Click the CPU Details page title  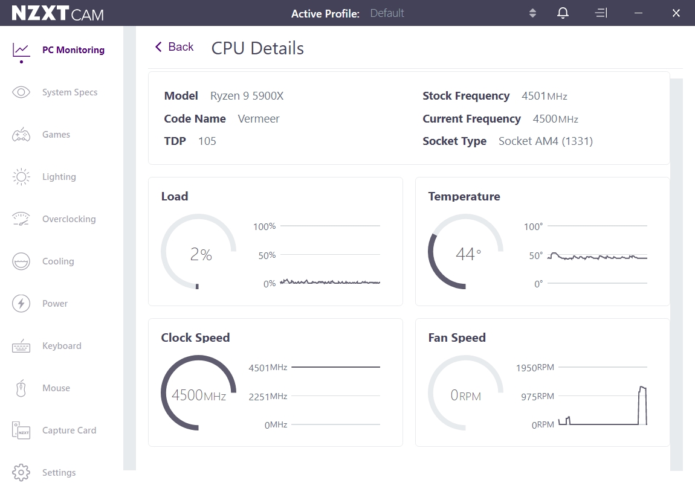click(257, 48)
